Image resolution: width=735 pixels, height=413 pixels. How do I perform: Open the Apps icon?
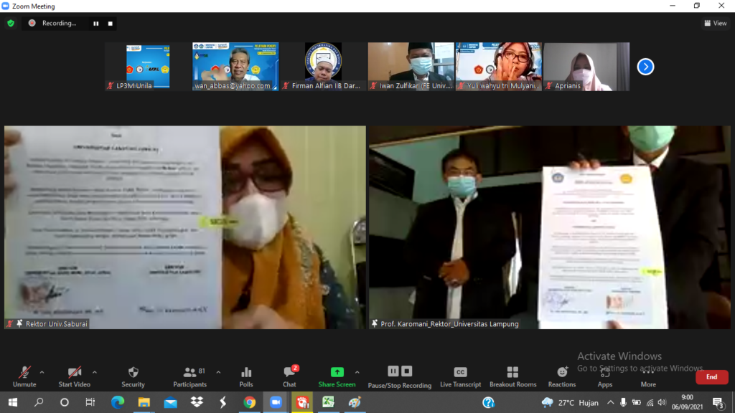[x=605, y=376]
